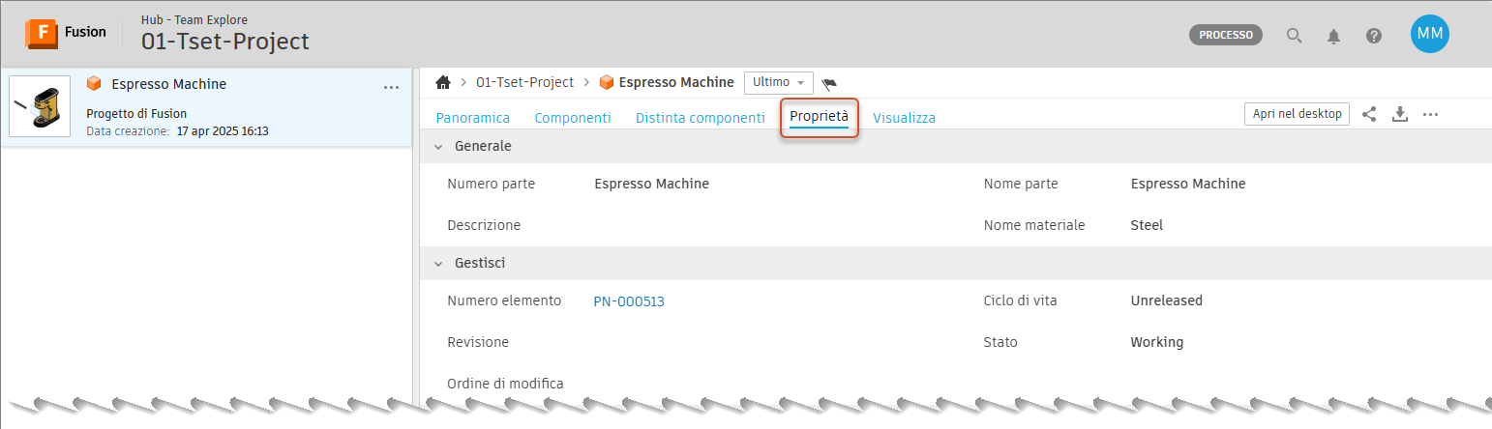Click the Descrizione field label
1492x429 pixels.
coord(484,225)
